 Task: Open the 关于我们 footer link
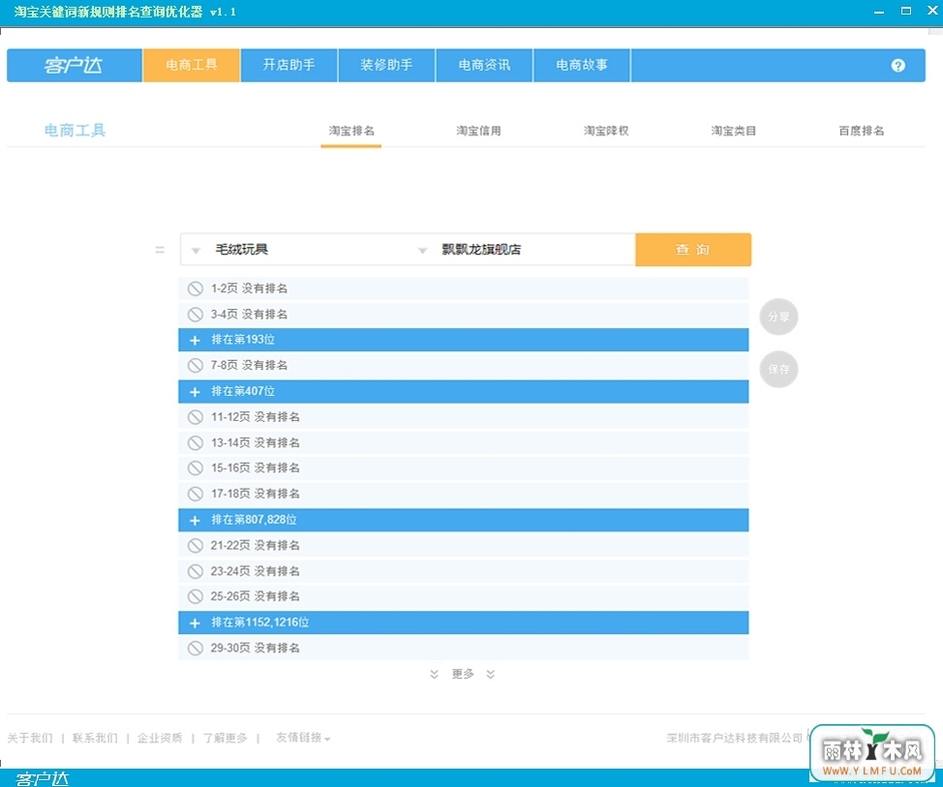pyautogui.click(x=30, y=738)
